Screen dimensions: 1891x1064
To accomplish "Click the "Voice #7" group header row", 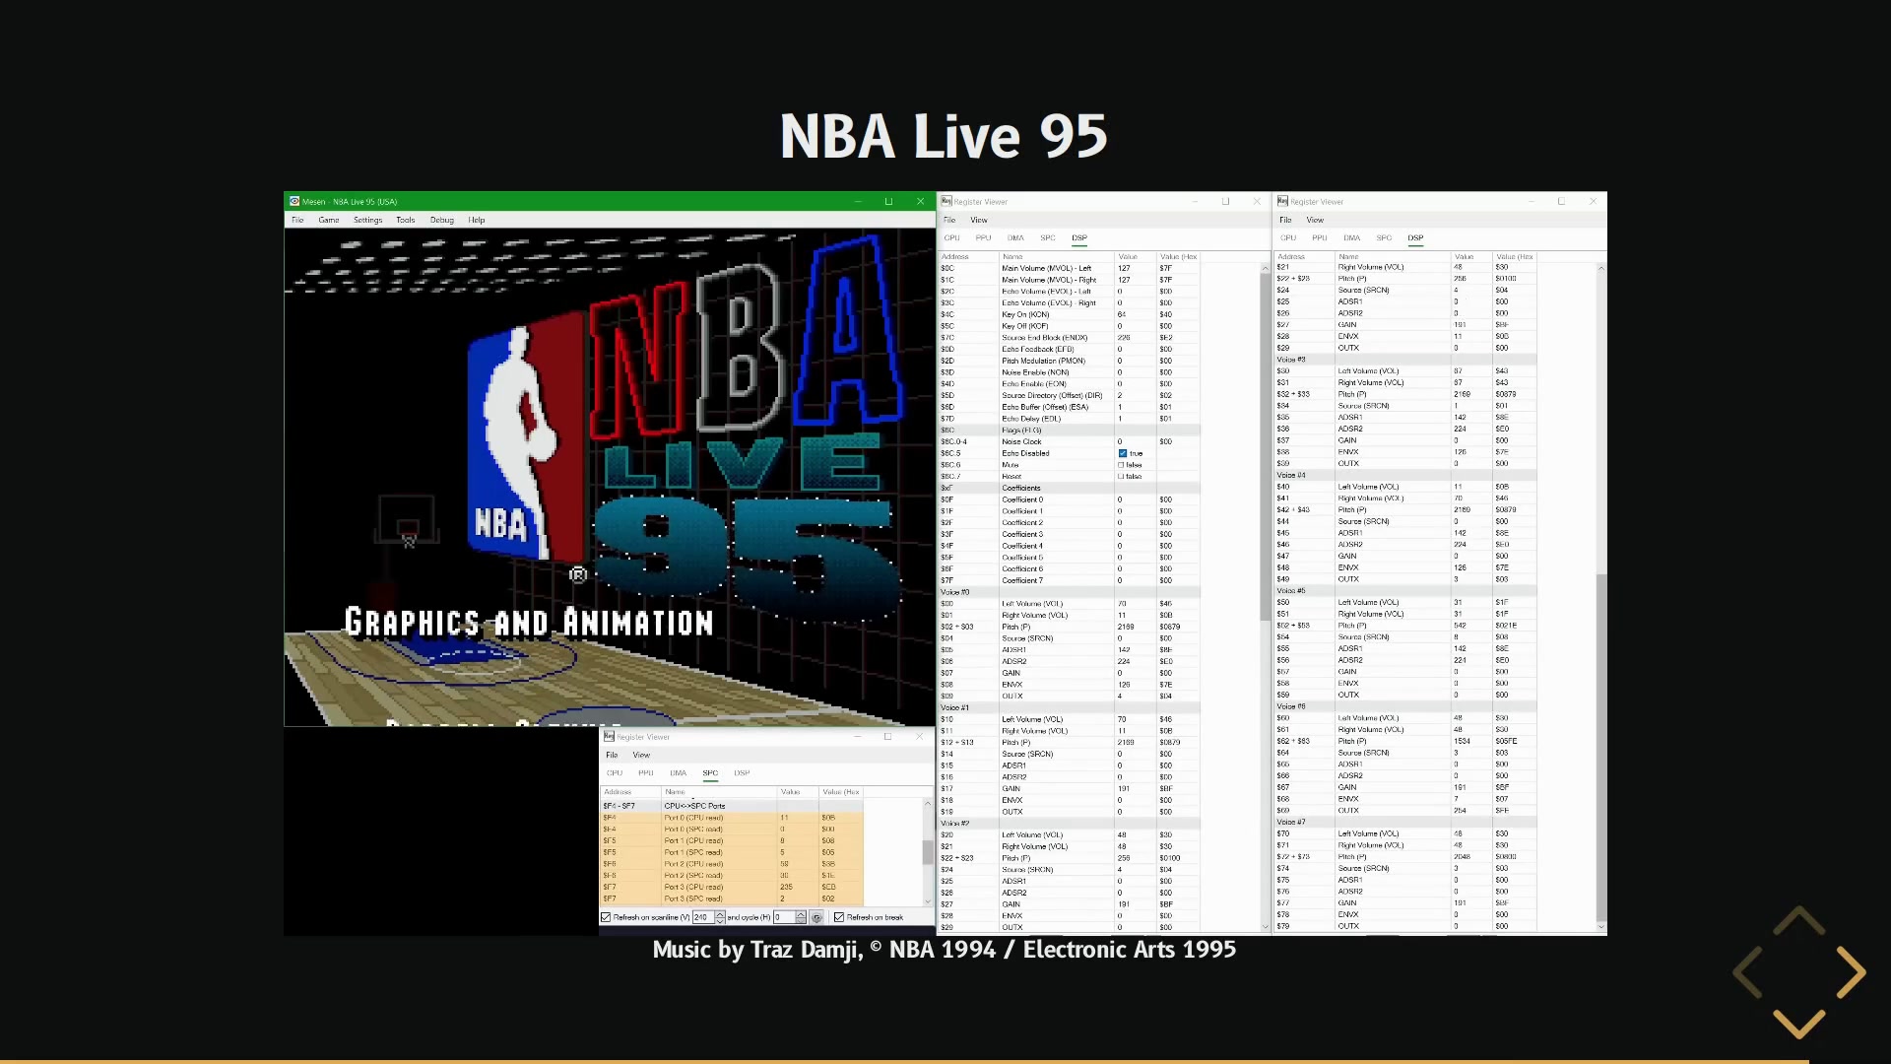I will click(1405, 822).
